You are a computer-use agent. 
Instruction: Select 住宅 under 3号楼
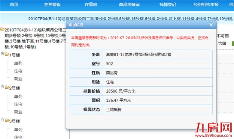(x=18, y=137)
